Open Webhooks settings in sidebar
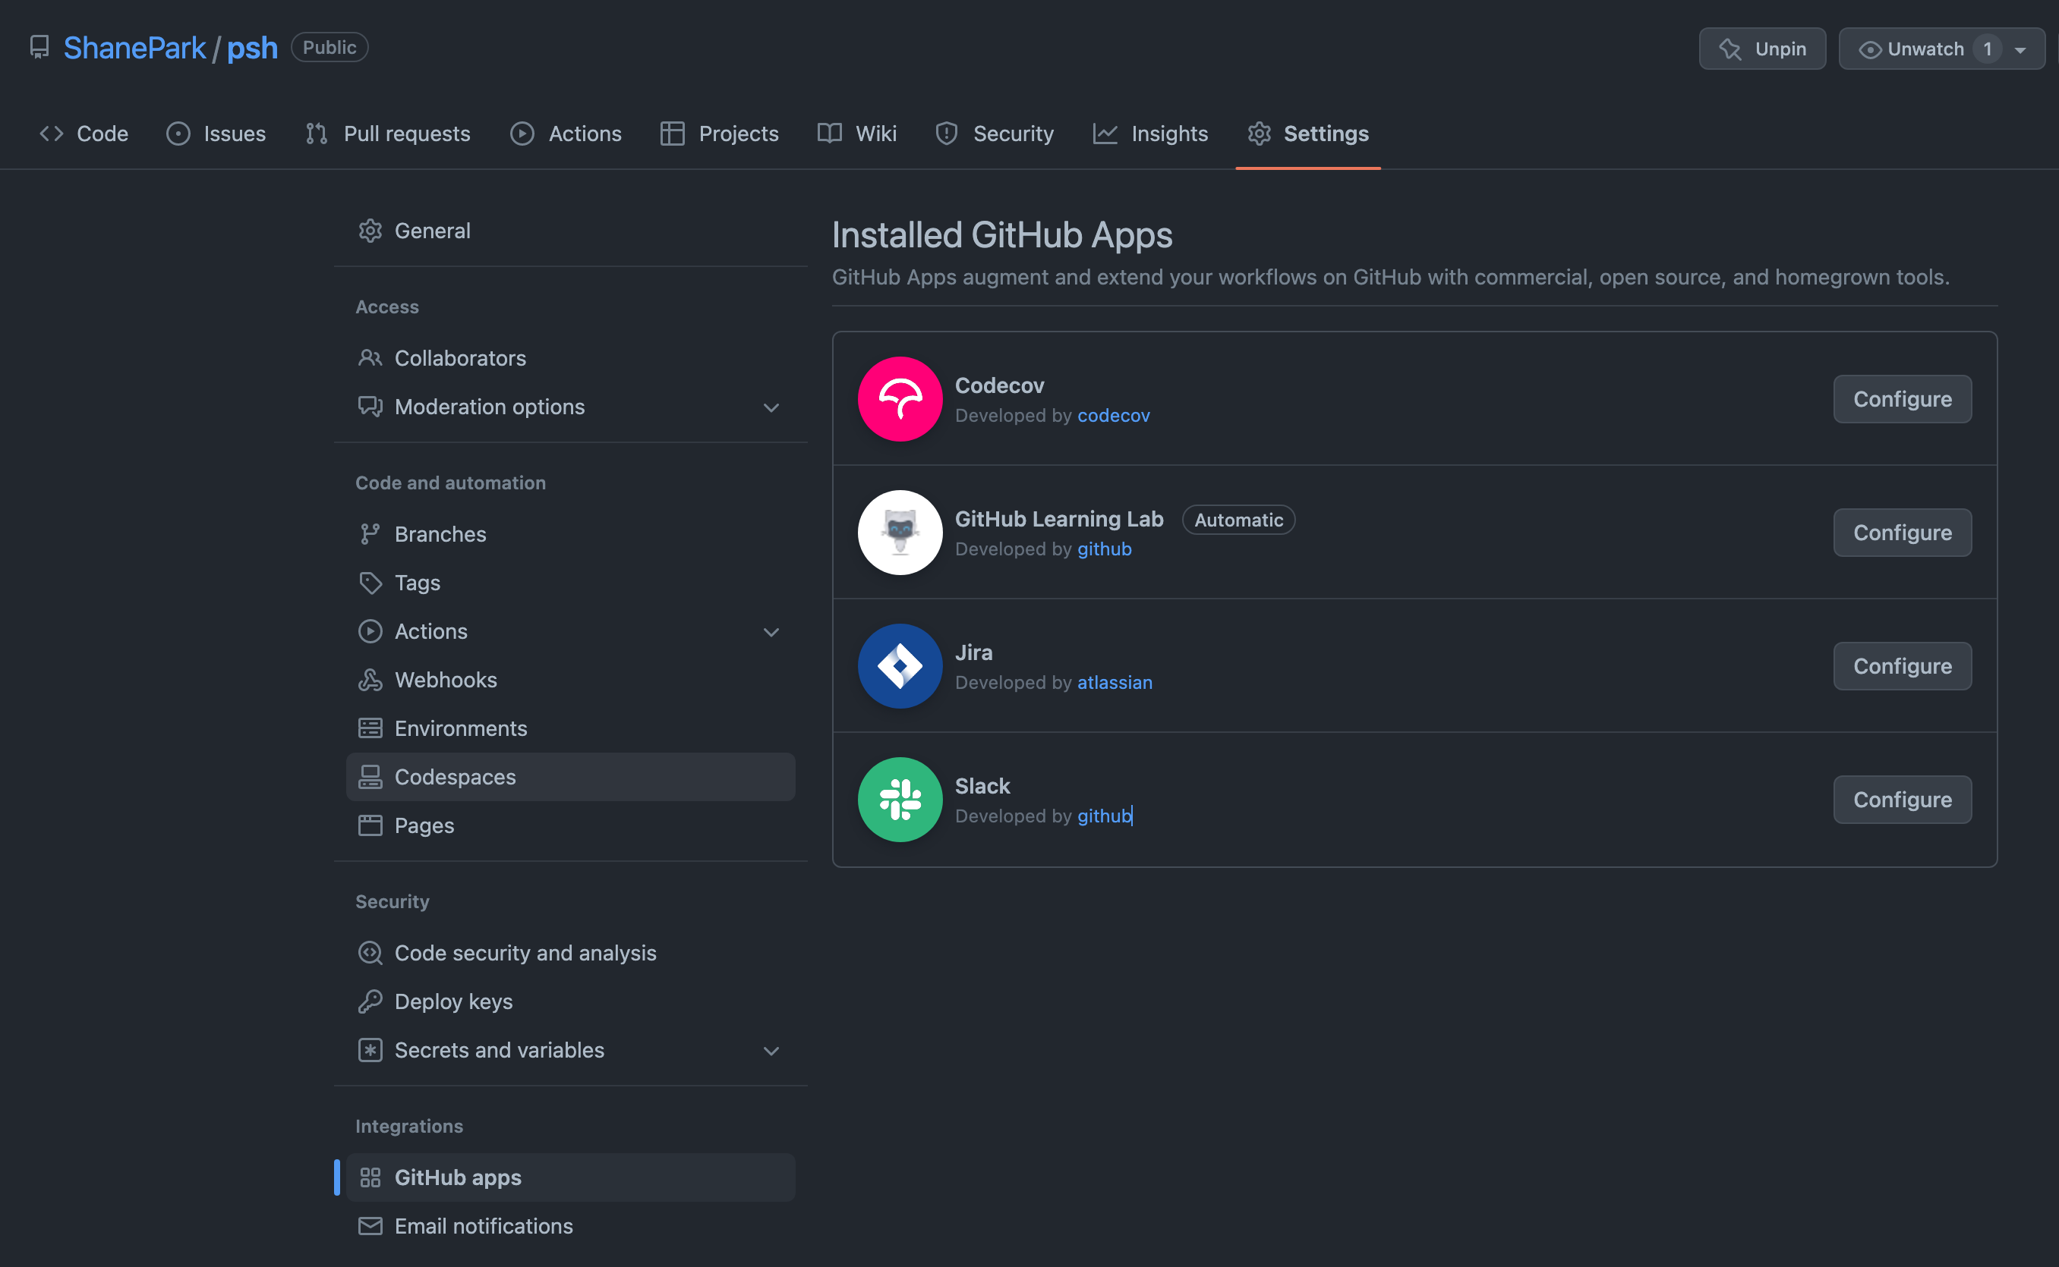This screenshot has height=1267, width=2059. 445,680
